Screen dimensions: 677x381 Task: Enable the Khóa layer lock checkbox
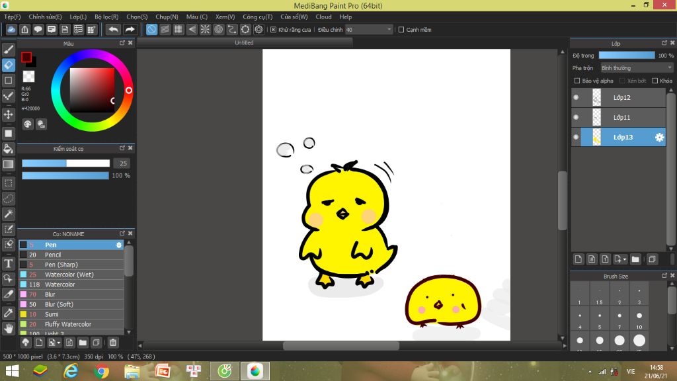click(655, 81)
